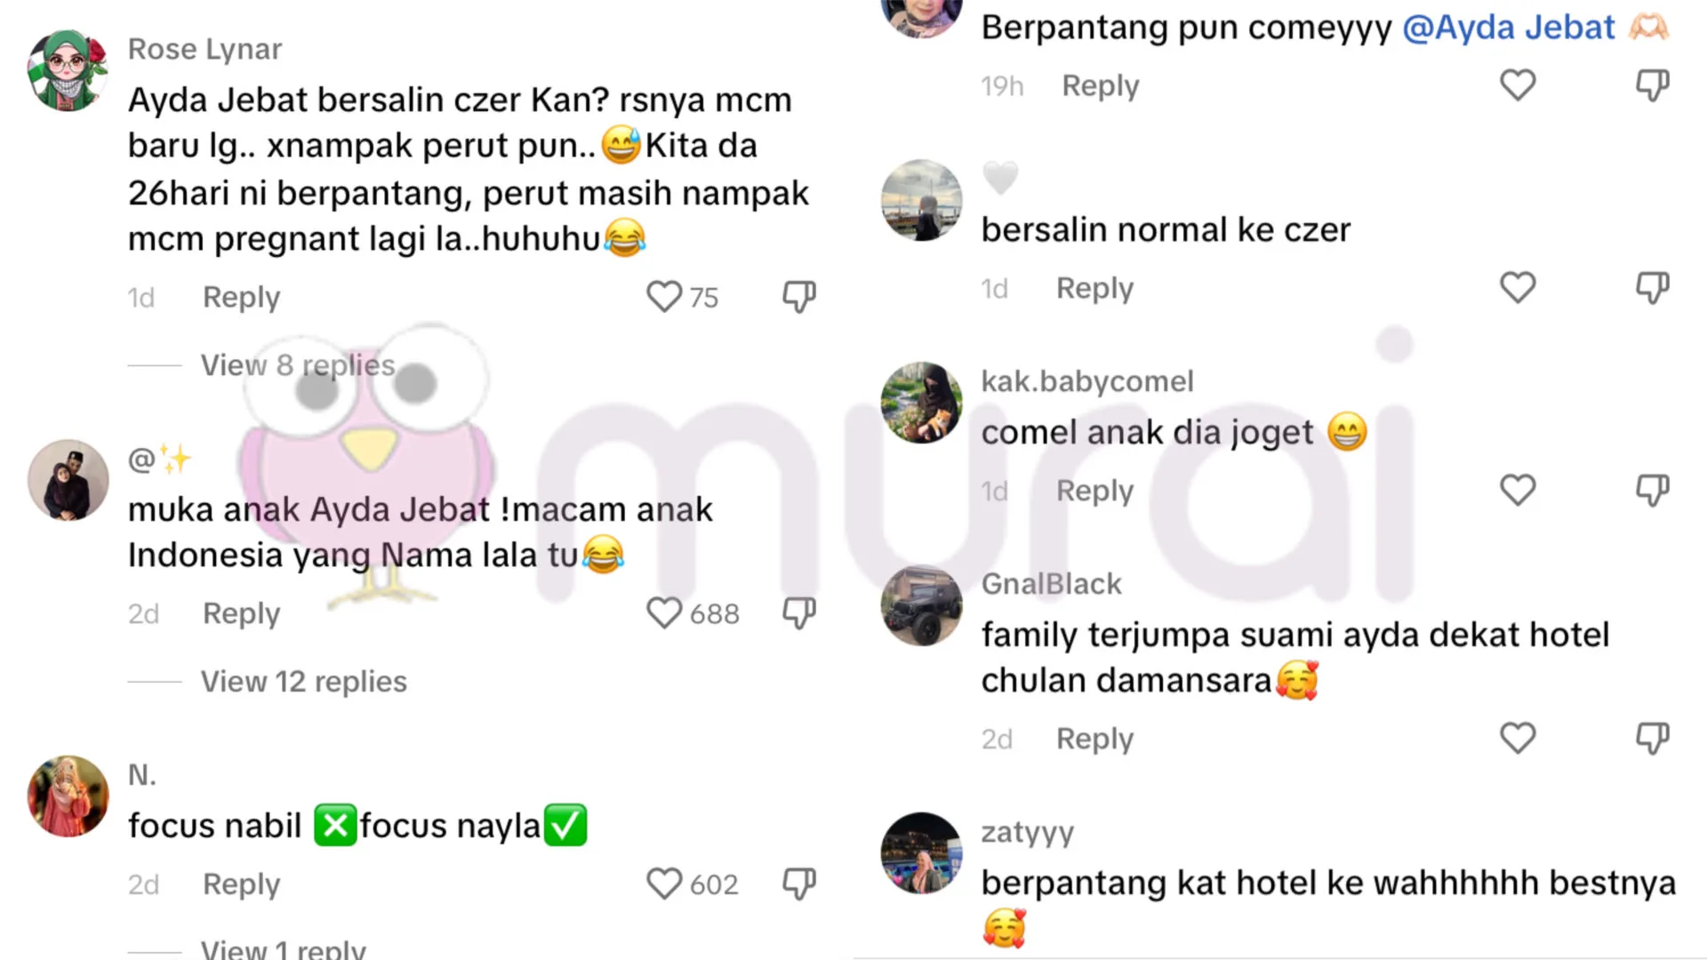Screen dimensions: 1707x960
Task: Toggle like on the 602-likes comment
Action: click(x=663, y=884)
